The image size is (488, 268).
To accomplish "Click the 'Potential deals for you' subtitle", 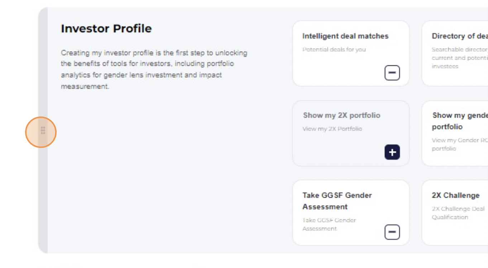I will click(x=334, y=50).
